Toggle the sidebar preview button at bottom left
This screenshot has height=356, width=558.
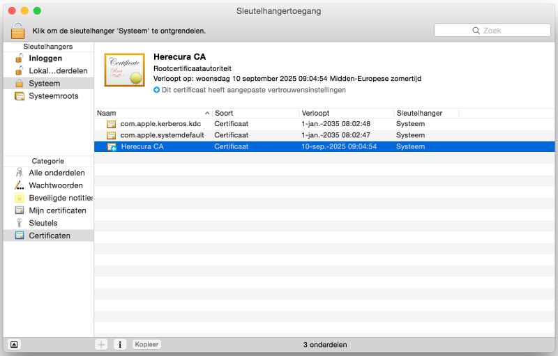coord(14,344)
